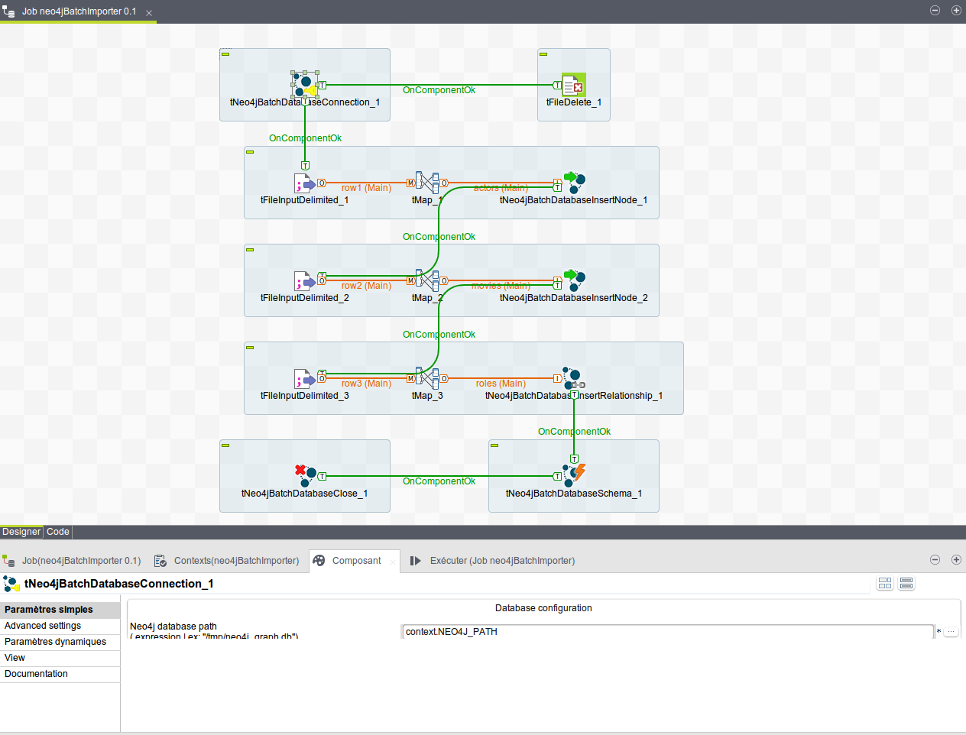
Task: Click the tFileInputDelimited_2 component icon
Action: pyautogui.click(x=305, y=280)
